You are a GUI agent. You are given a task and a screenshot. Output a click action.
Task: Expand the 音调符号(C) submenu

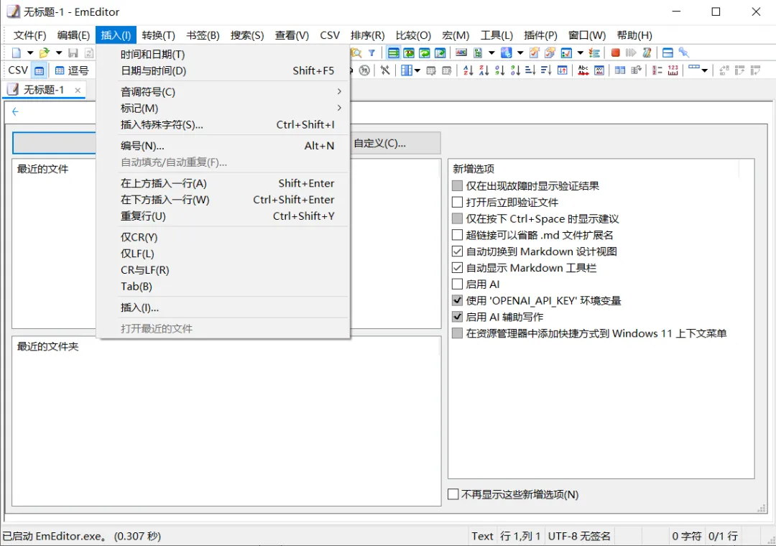(x=223, y=91)
